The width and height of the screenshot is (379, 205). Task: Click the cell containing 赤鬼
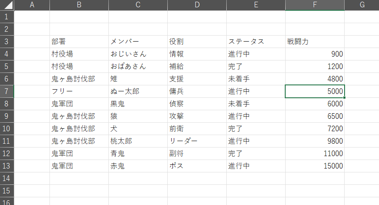pyautogui.click(x=138, y=166)
